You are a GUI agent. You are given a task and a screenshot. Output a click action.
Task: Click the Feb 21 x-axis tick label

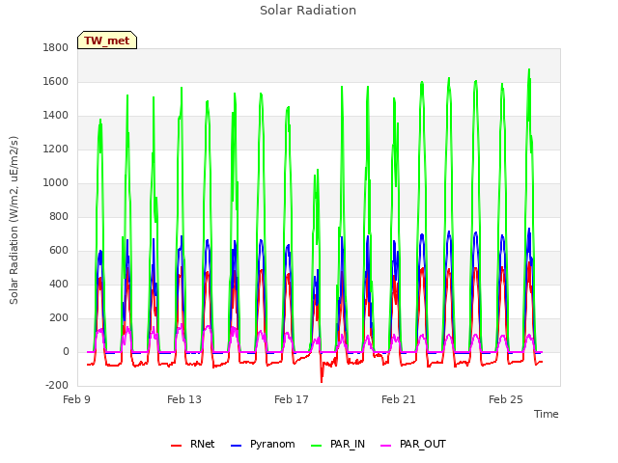click(x=399, y=399)
